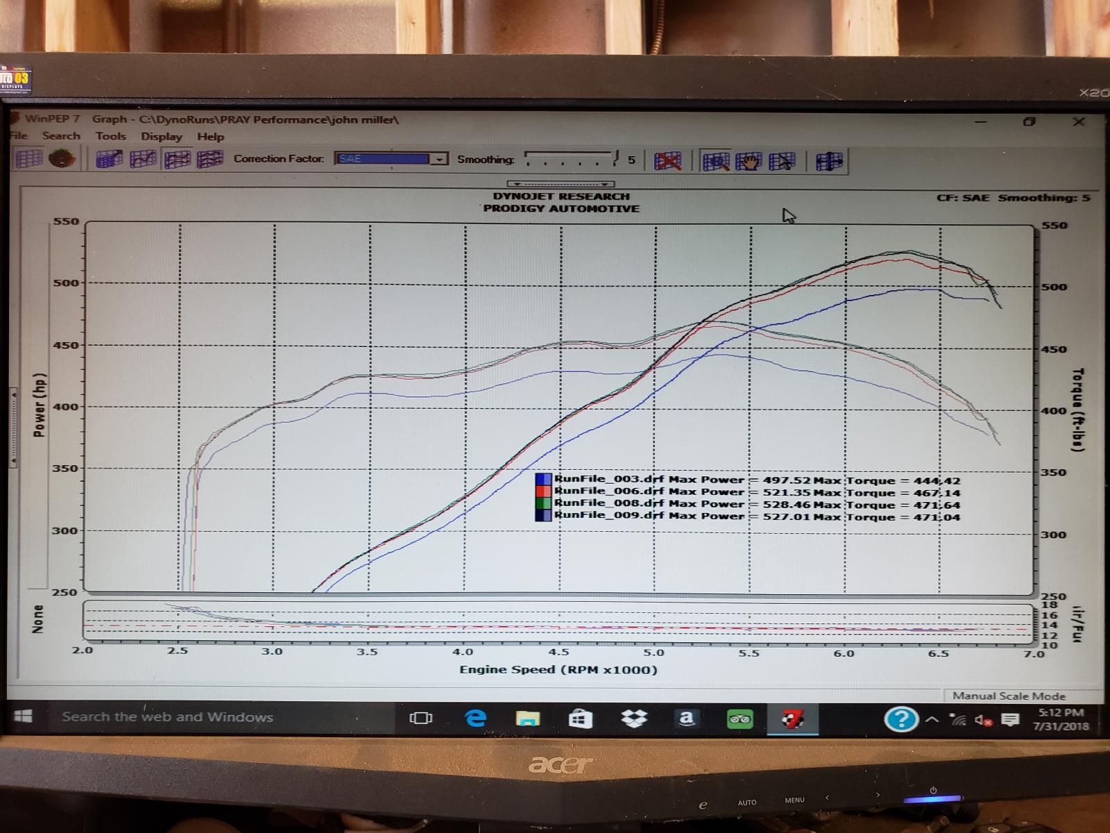The image size is (1110, 833).
Task: Click the PRODIGY AUTOMOTIVE subtitle
Action: click(561, 208)
